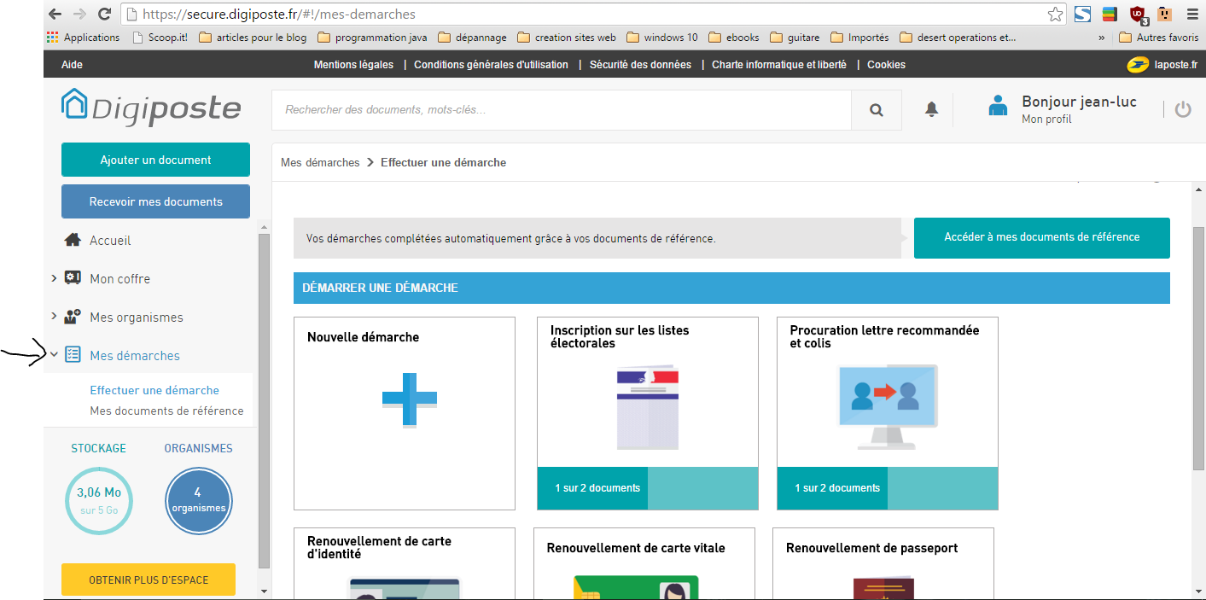The height and width of the screenshot is (600, 1206).
Task: Log out using the power icon
Action: point(1183,109)
